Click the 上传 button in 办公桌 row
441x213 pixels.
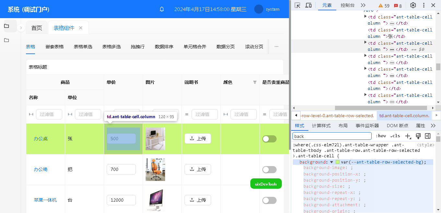tap(198, 139)
